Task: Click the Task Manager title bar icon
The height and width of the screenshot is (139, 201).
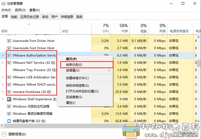Action: tap(3, 3)
